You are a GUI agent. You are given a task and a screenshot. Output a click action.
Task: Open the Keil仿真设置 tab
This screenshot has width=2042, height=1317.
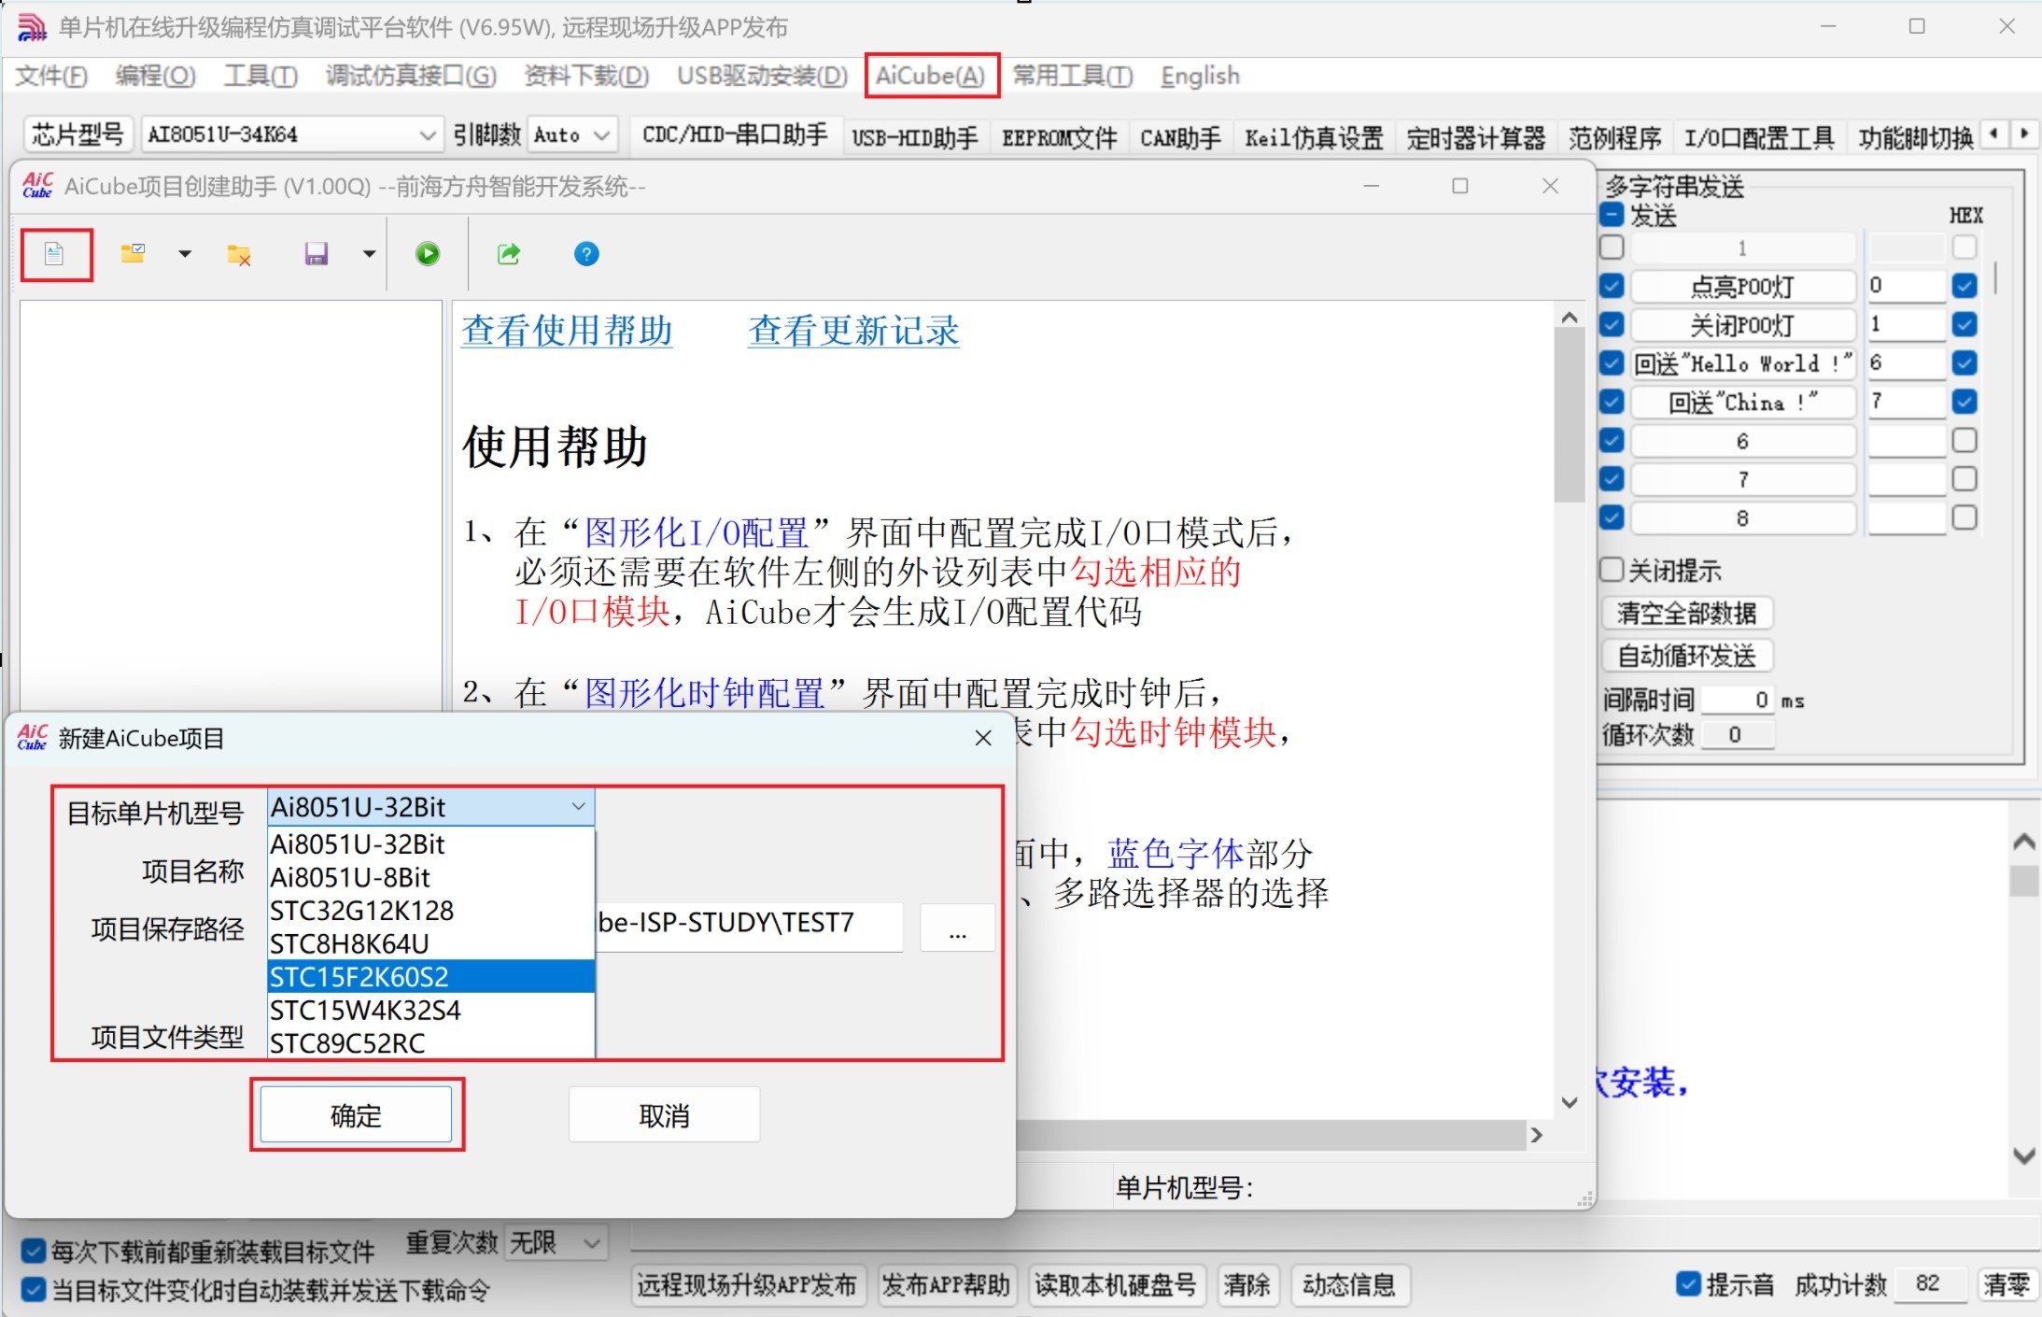tap(1314, 138)
